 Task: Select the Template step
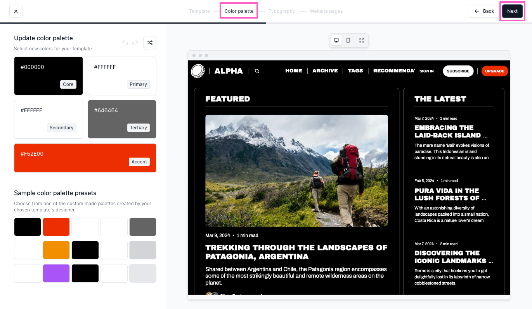(x=199, y=11)
